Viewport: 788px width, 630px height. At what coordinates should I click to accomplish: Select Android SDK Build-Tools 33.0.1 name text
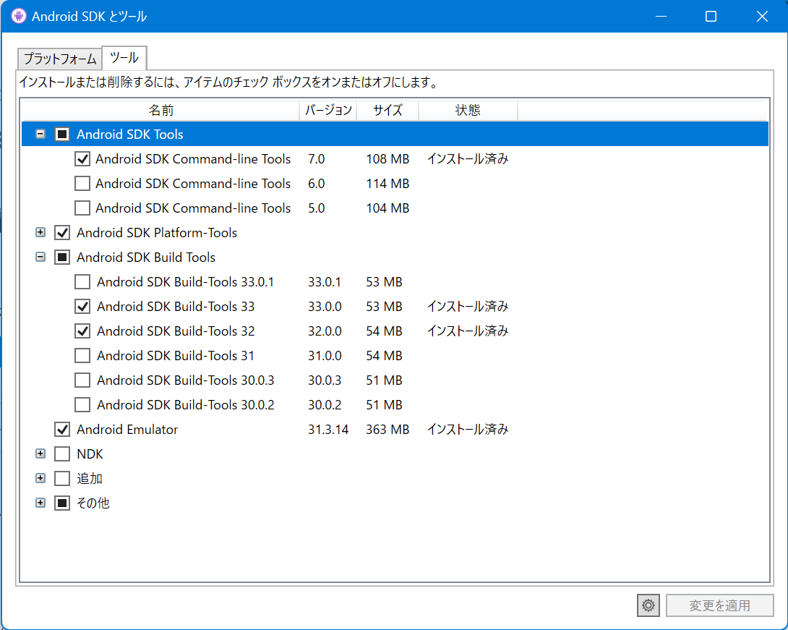(186, 282)
